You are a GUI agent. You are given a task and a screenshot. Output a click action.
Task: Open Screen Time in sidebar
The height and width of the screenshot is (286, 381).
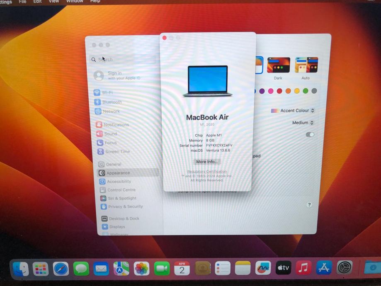point(114,152)
